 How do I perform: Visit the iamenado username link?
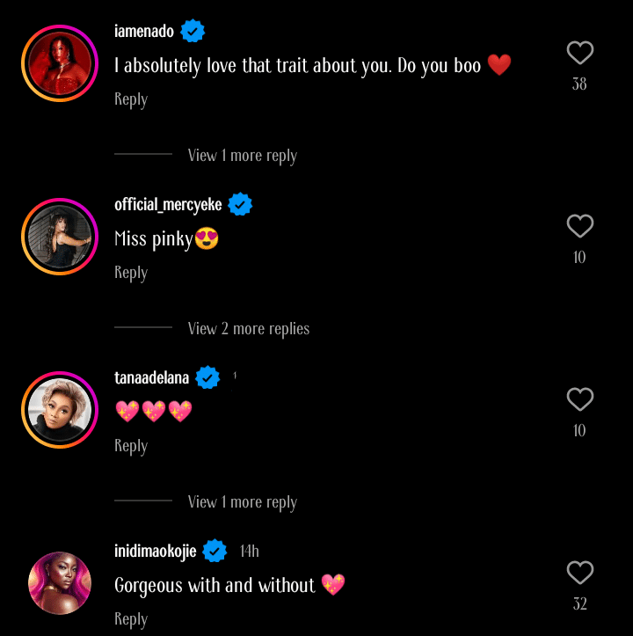click(x=144, y=32)
